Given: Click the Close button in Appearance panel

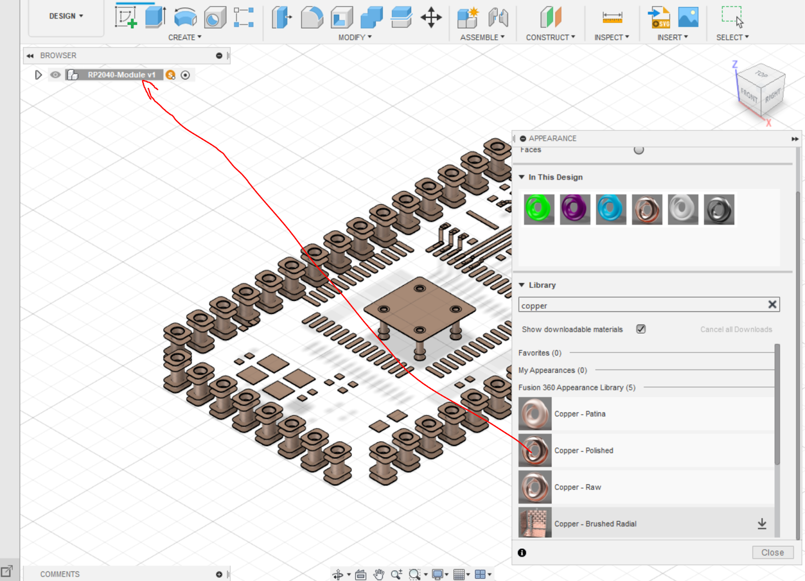Looking at the screenshot, I should pyautogui.click(x=772, y=552).
